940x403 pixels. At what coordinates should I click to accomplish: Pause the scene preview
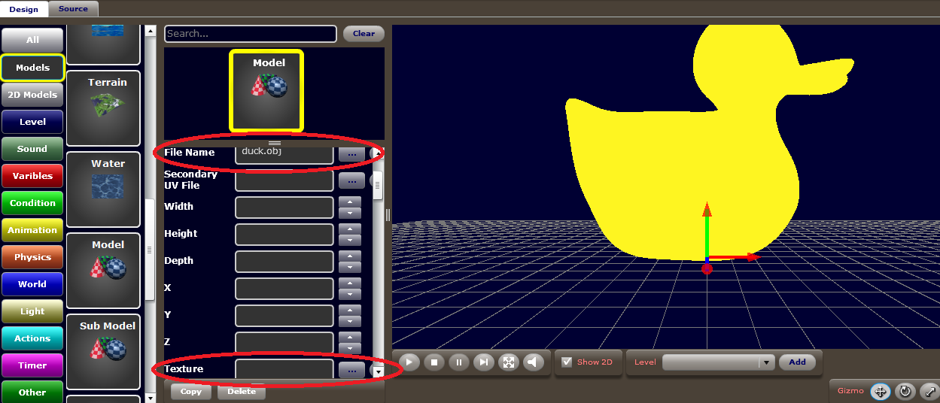459,362
